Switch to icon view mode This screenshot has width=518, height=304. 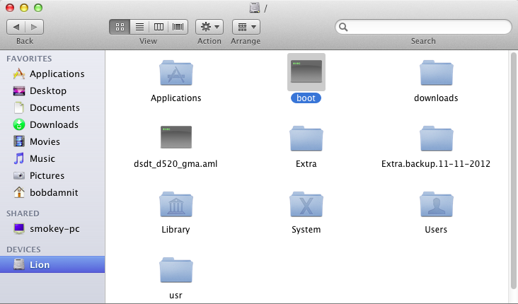pyautogui.click(x=119, y=27)
